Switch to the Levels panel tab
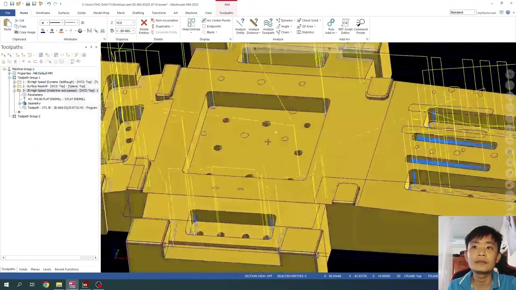This screenshot has width=516, height=290. (47, 269)
